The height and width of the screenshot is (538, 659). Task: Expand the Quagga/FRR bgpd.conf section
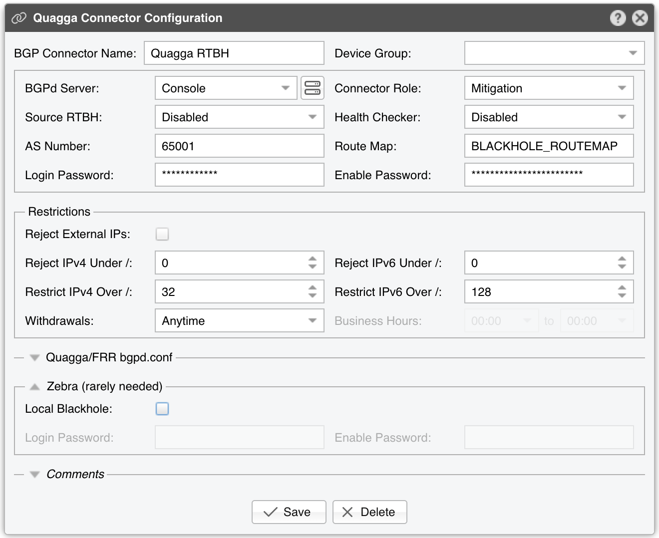tap(34, 357)
